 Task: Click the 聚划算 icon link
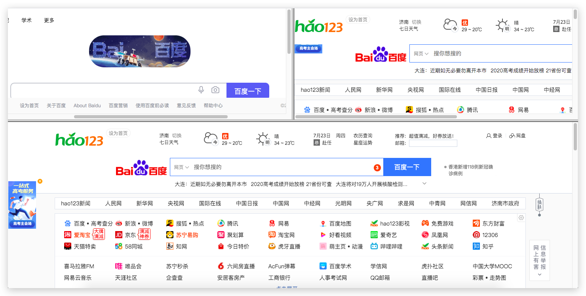coord(221,235)
